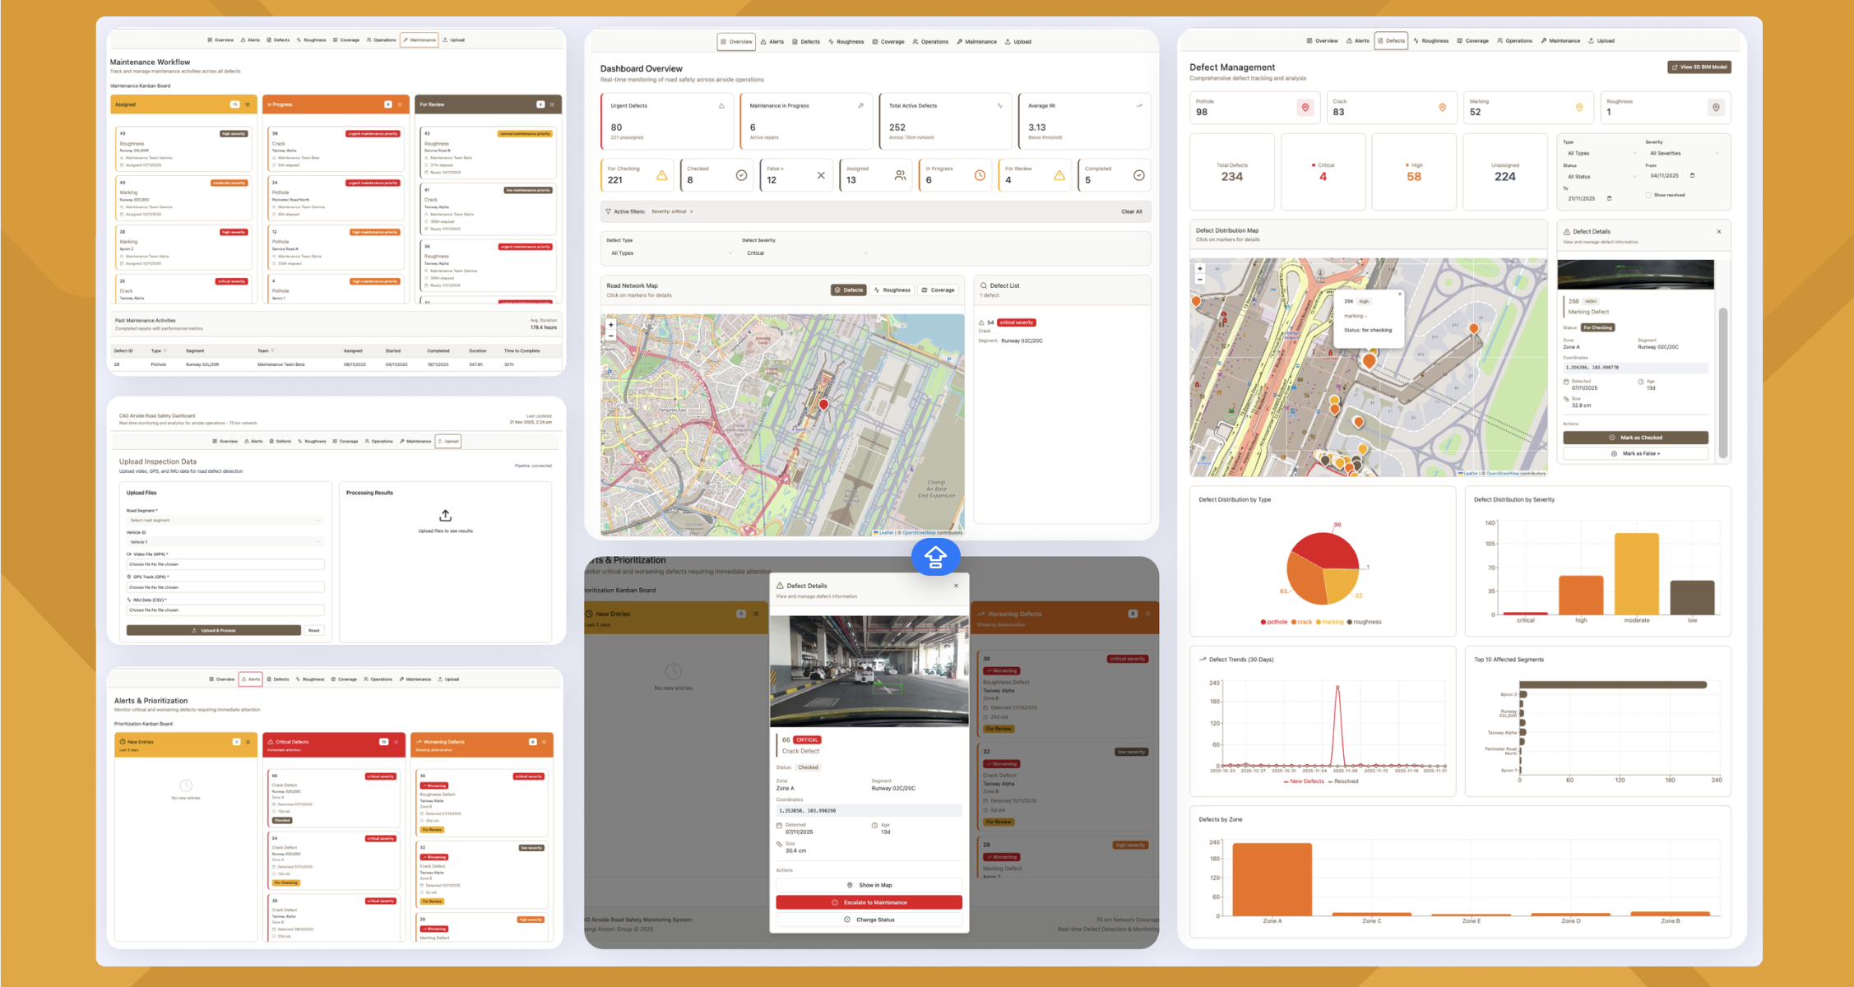Open the From date calendar picker

tap(1692, 175)
